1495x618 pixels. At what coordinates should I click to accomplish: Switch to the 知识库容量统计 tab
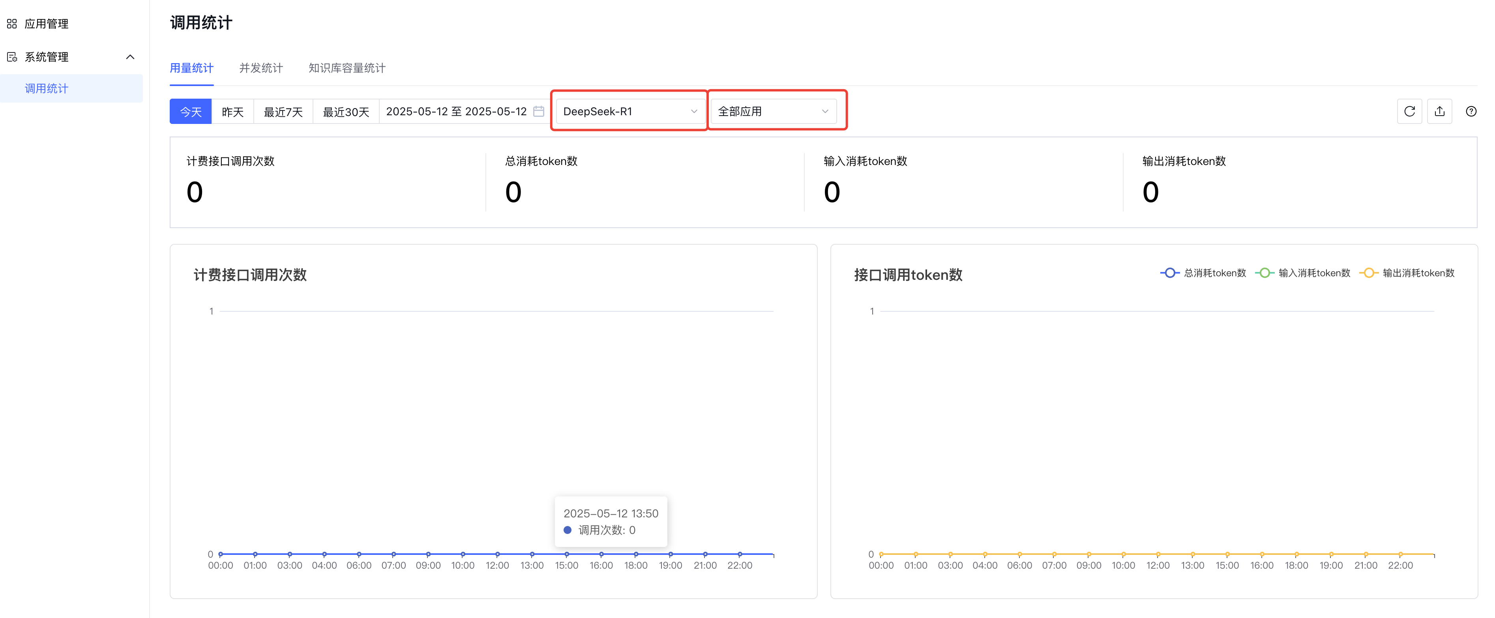347,68
